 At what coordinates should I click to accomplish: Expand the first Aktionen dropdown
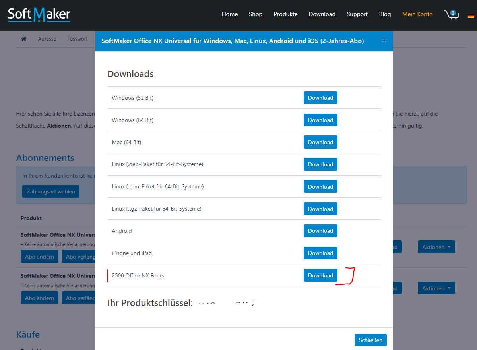tap(436, 247)
